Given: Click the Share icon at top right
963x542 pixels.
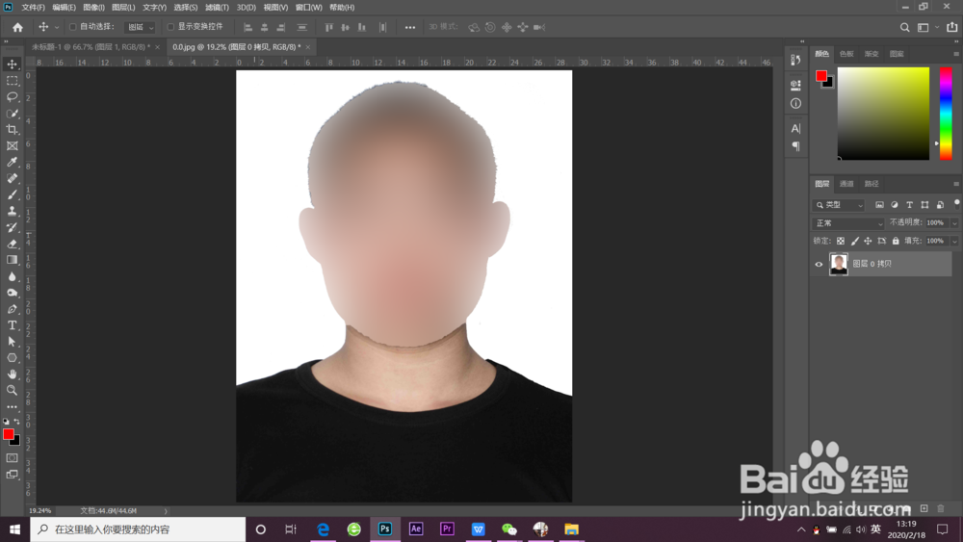Looking at the screenshot, I should 952,27.
